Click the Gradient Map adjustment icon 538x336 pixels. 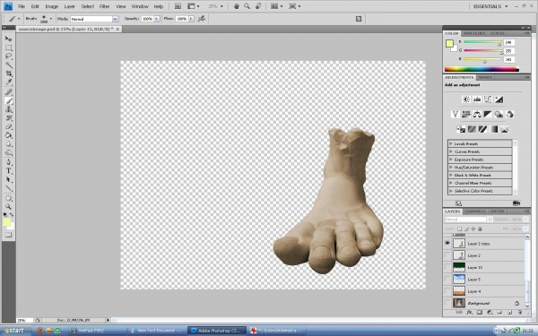(493, 129)
